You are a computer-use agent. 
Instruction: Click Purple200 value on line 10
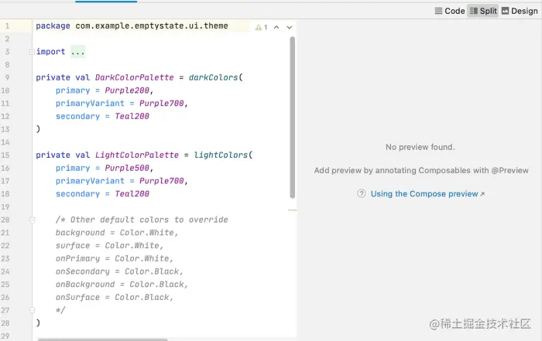(127, 90)
